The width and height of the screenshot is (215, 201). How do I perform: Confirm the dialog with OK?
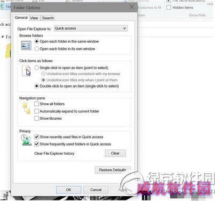coord(68,190)
